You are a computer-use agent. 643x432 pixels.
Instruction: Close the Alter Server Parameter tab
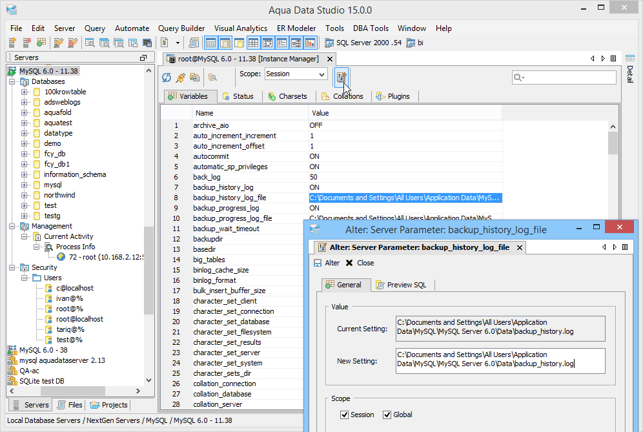(520, 247)
